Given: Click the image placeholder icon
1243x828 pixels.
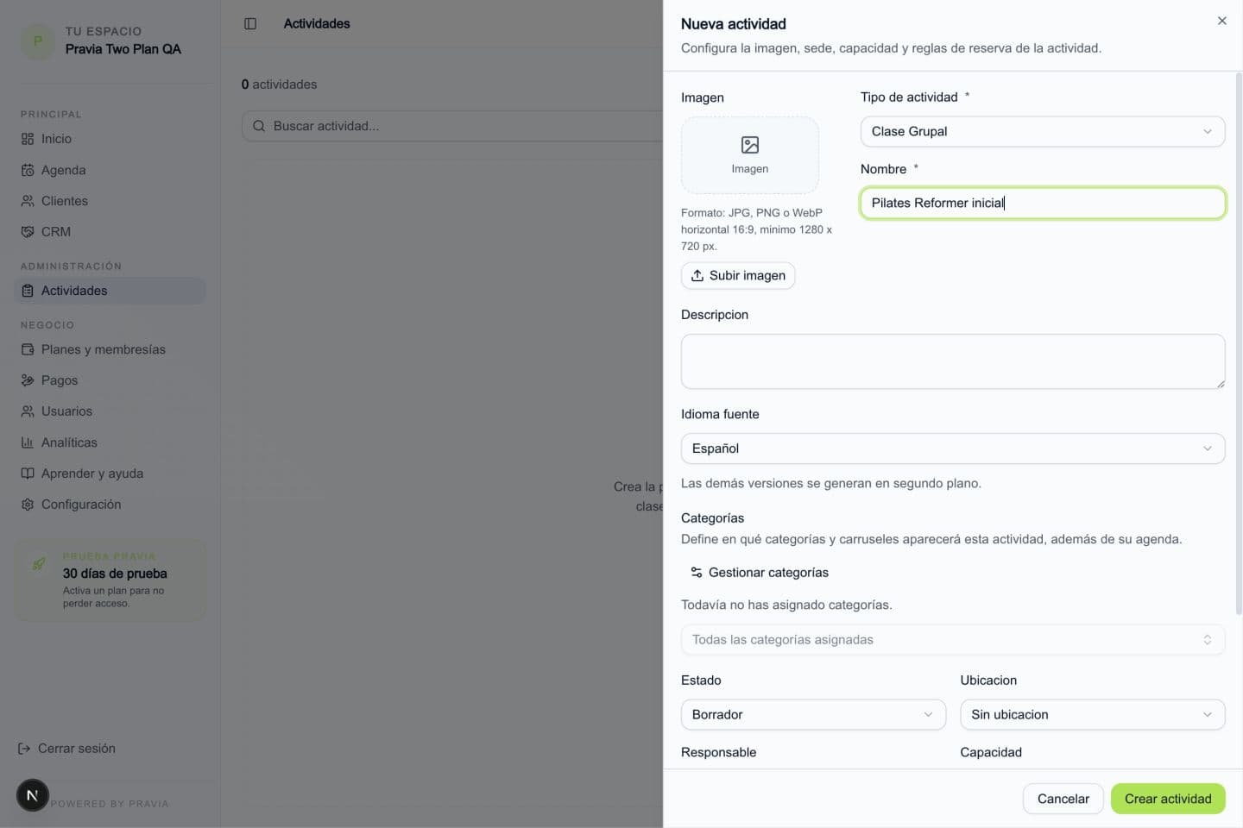Looking at the screenshot, I should [x=750, y=145].
